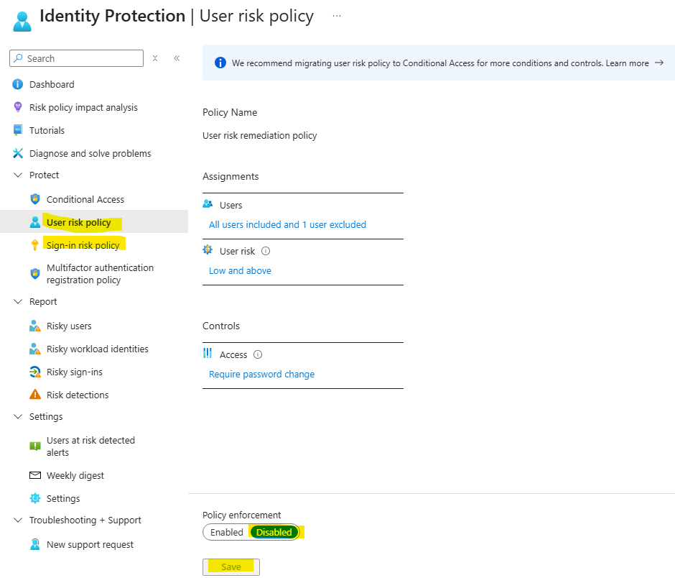Collapse the Protect section
The image size is (675, 578).
[18, 175]
